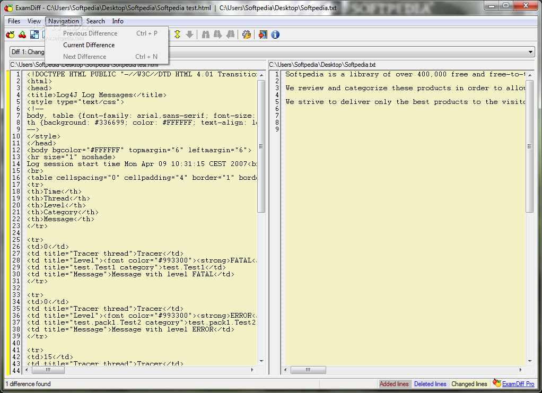
Task: Click the '1 difference found' status text
Action: pyautogui.click(x=28, y=383)
